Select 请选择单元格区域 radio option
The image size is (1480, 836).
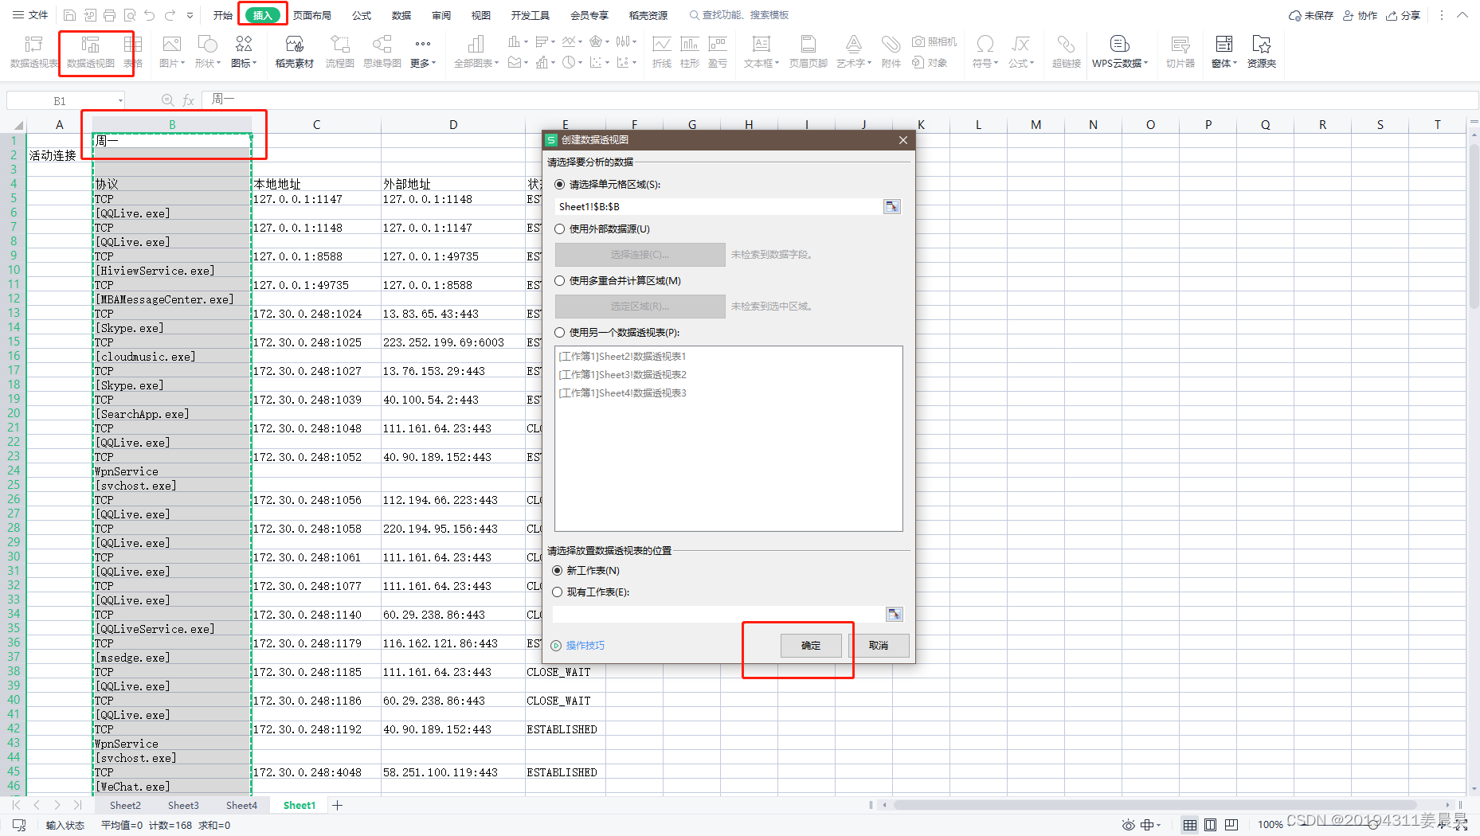coord(560,185)
